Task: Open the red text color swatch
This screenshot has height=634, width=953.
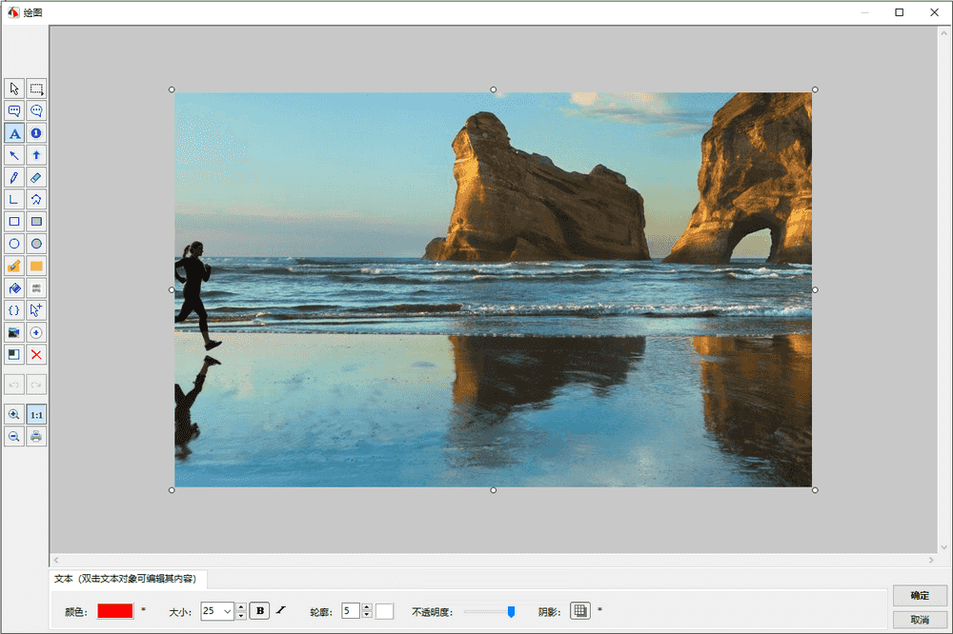Action: point(115,611)
